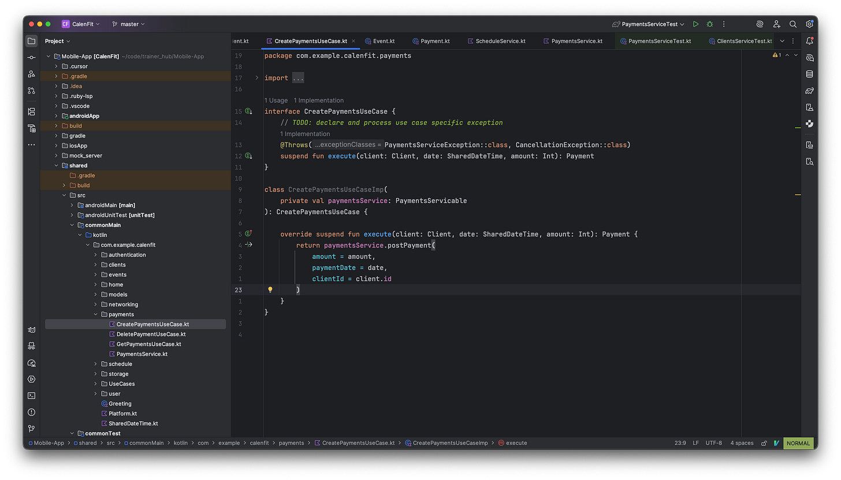Open the Commit tool window icon
This screenshot has height=480, width=841.
tap(31, 58)
